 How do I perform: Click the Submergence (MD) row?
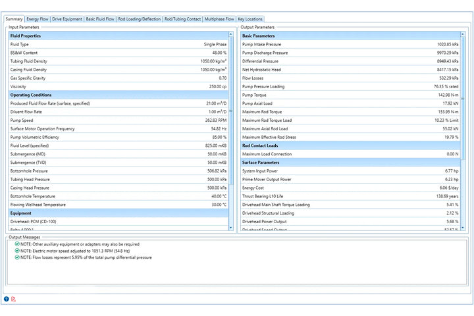pyautogui.click(x=118, y=154)
